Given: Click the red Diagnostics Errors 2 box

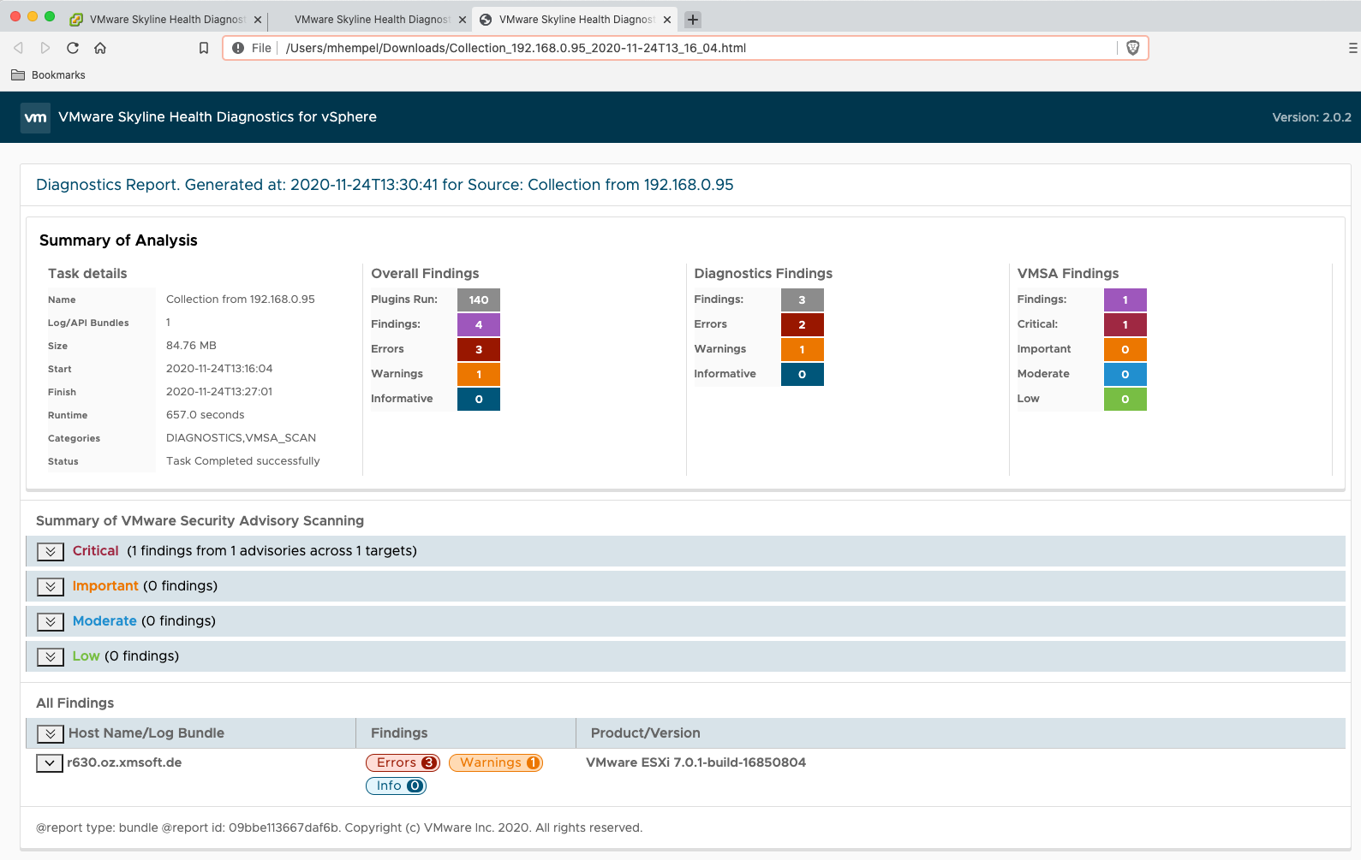Looking at the screenshot, I should (803, 325).
